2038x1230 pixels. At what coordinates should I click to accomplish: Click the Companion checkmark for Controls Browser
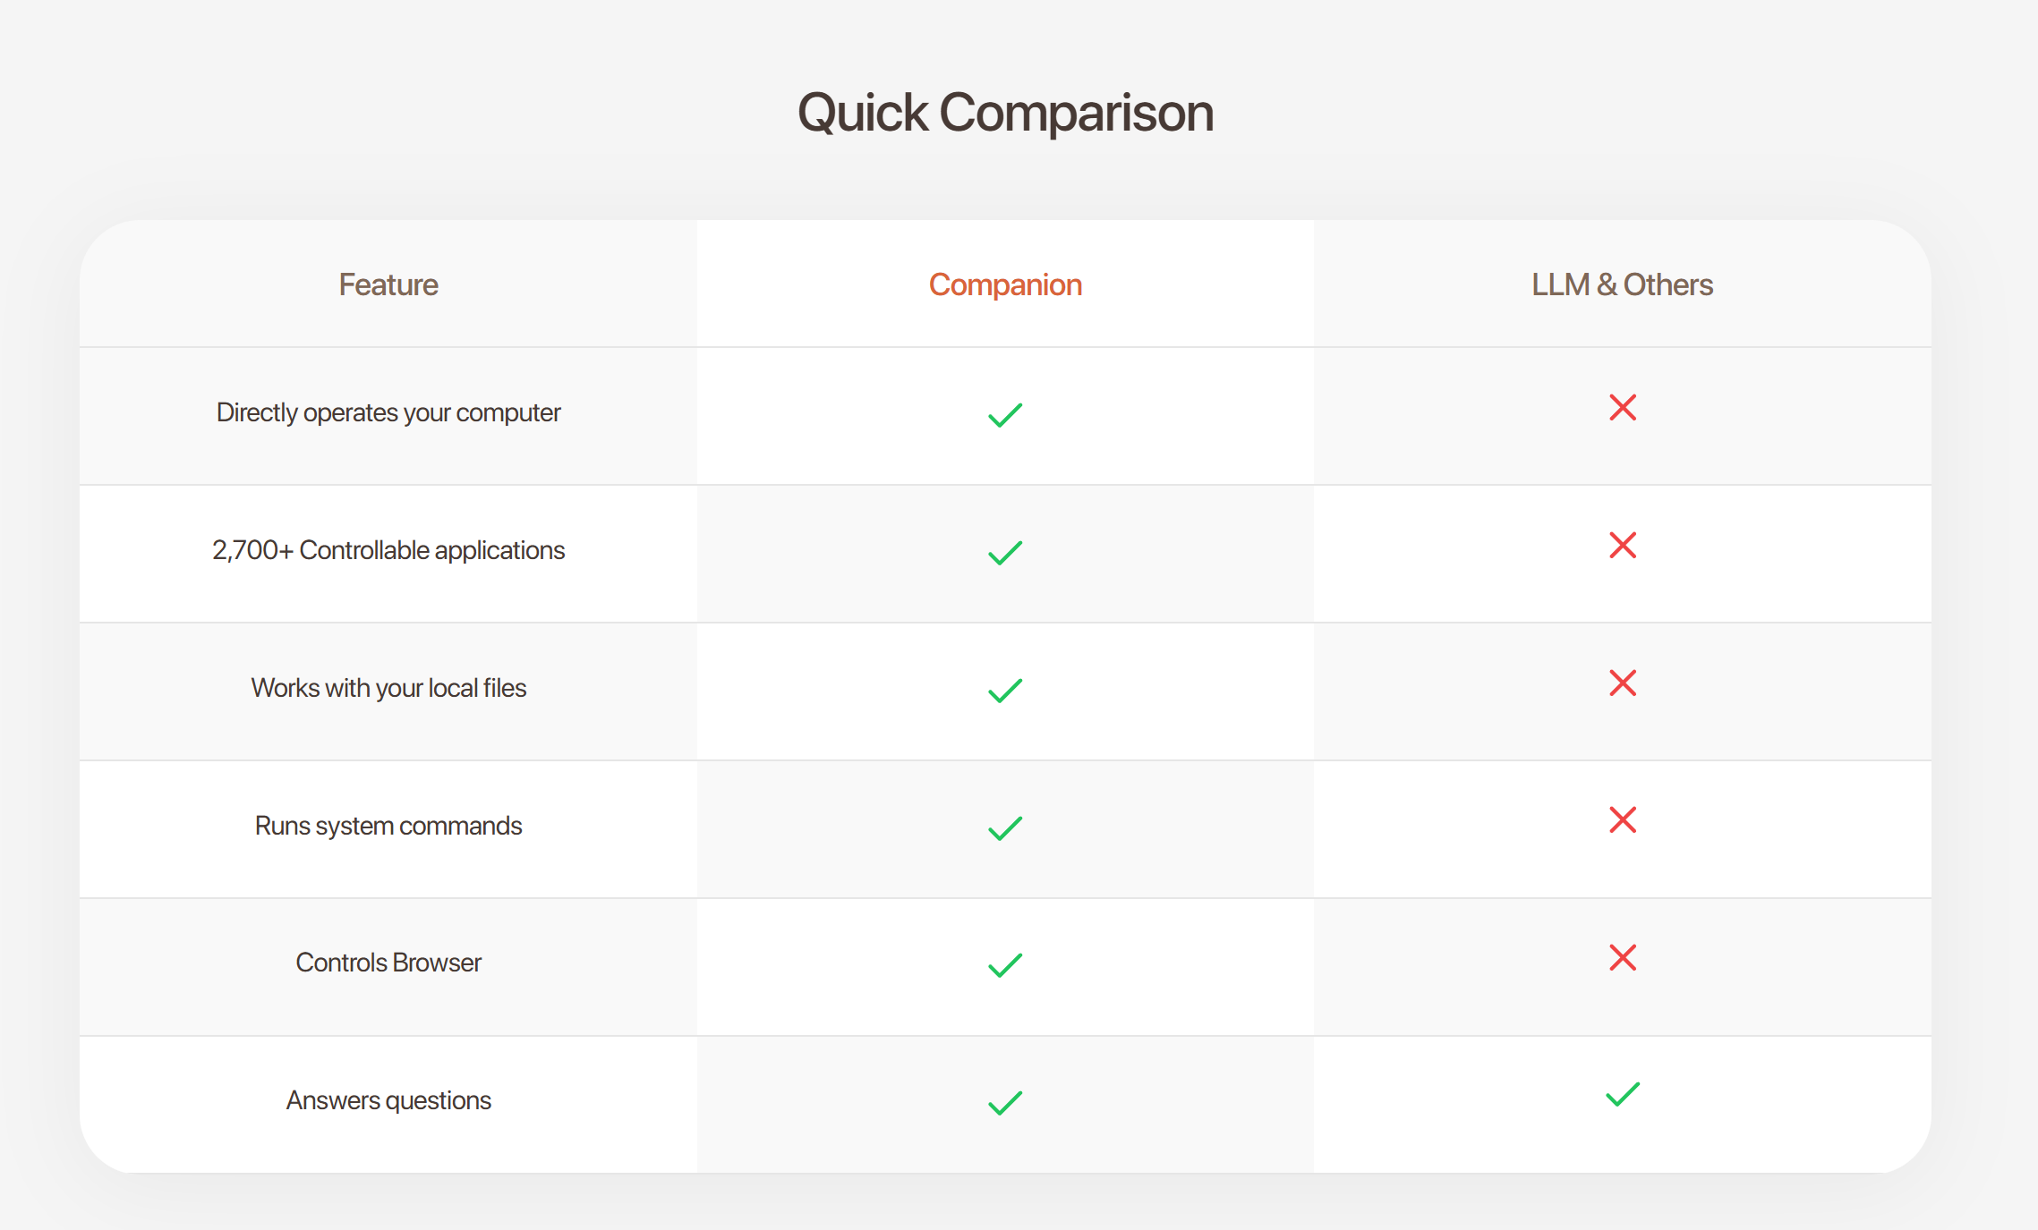tap(1005, 965)
